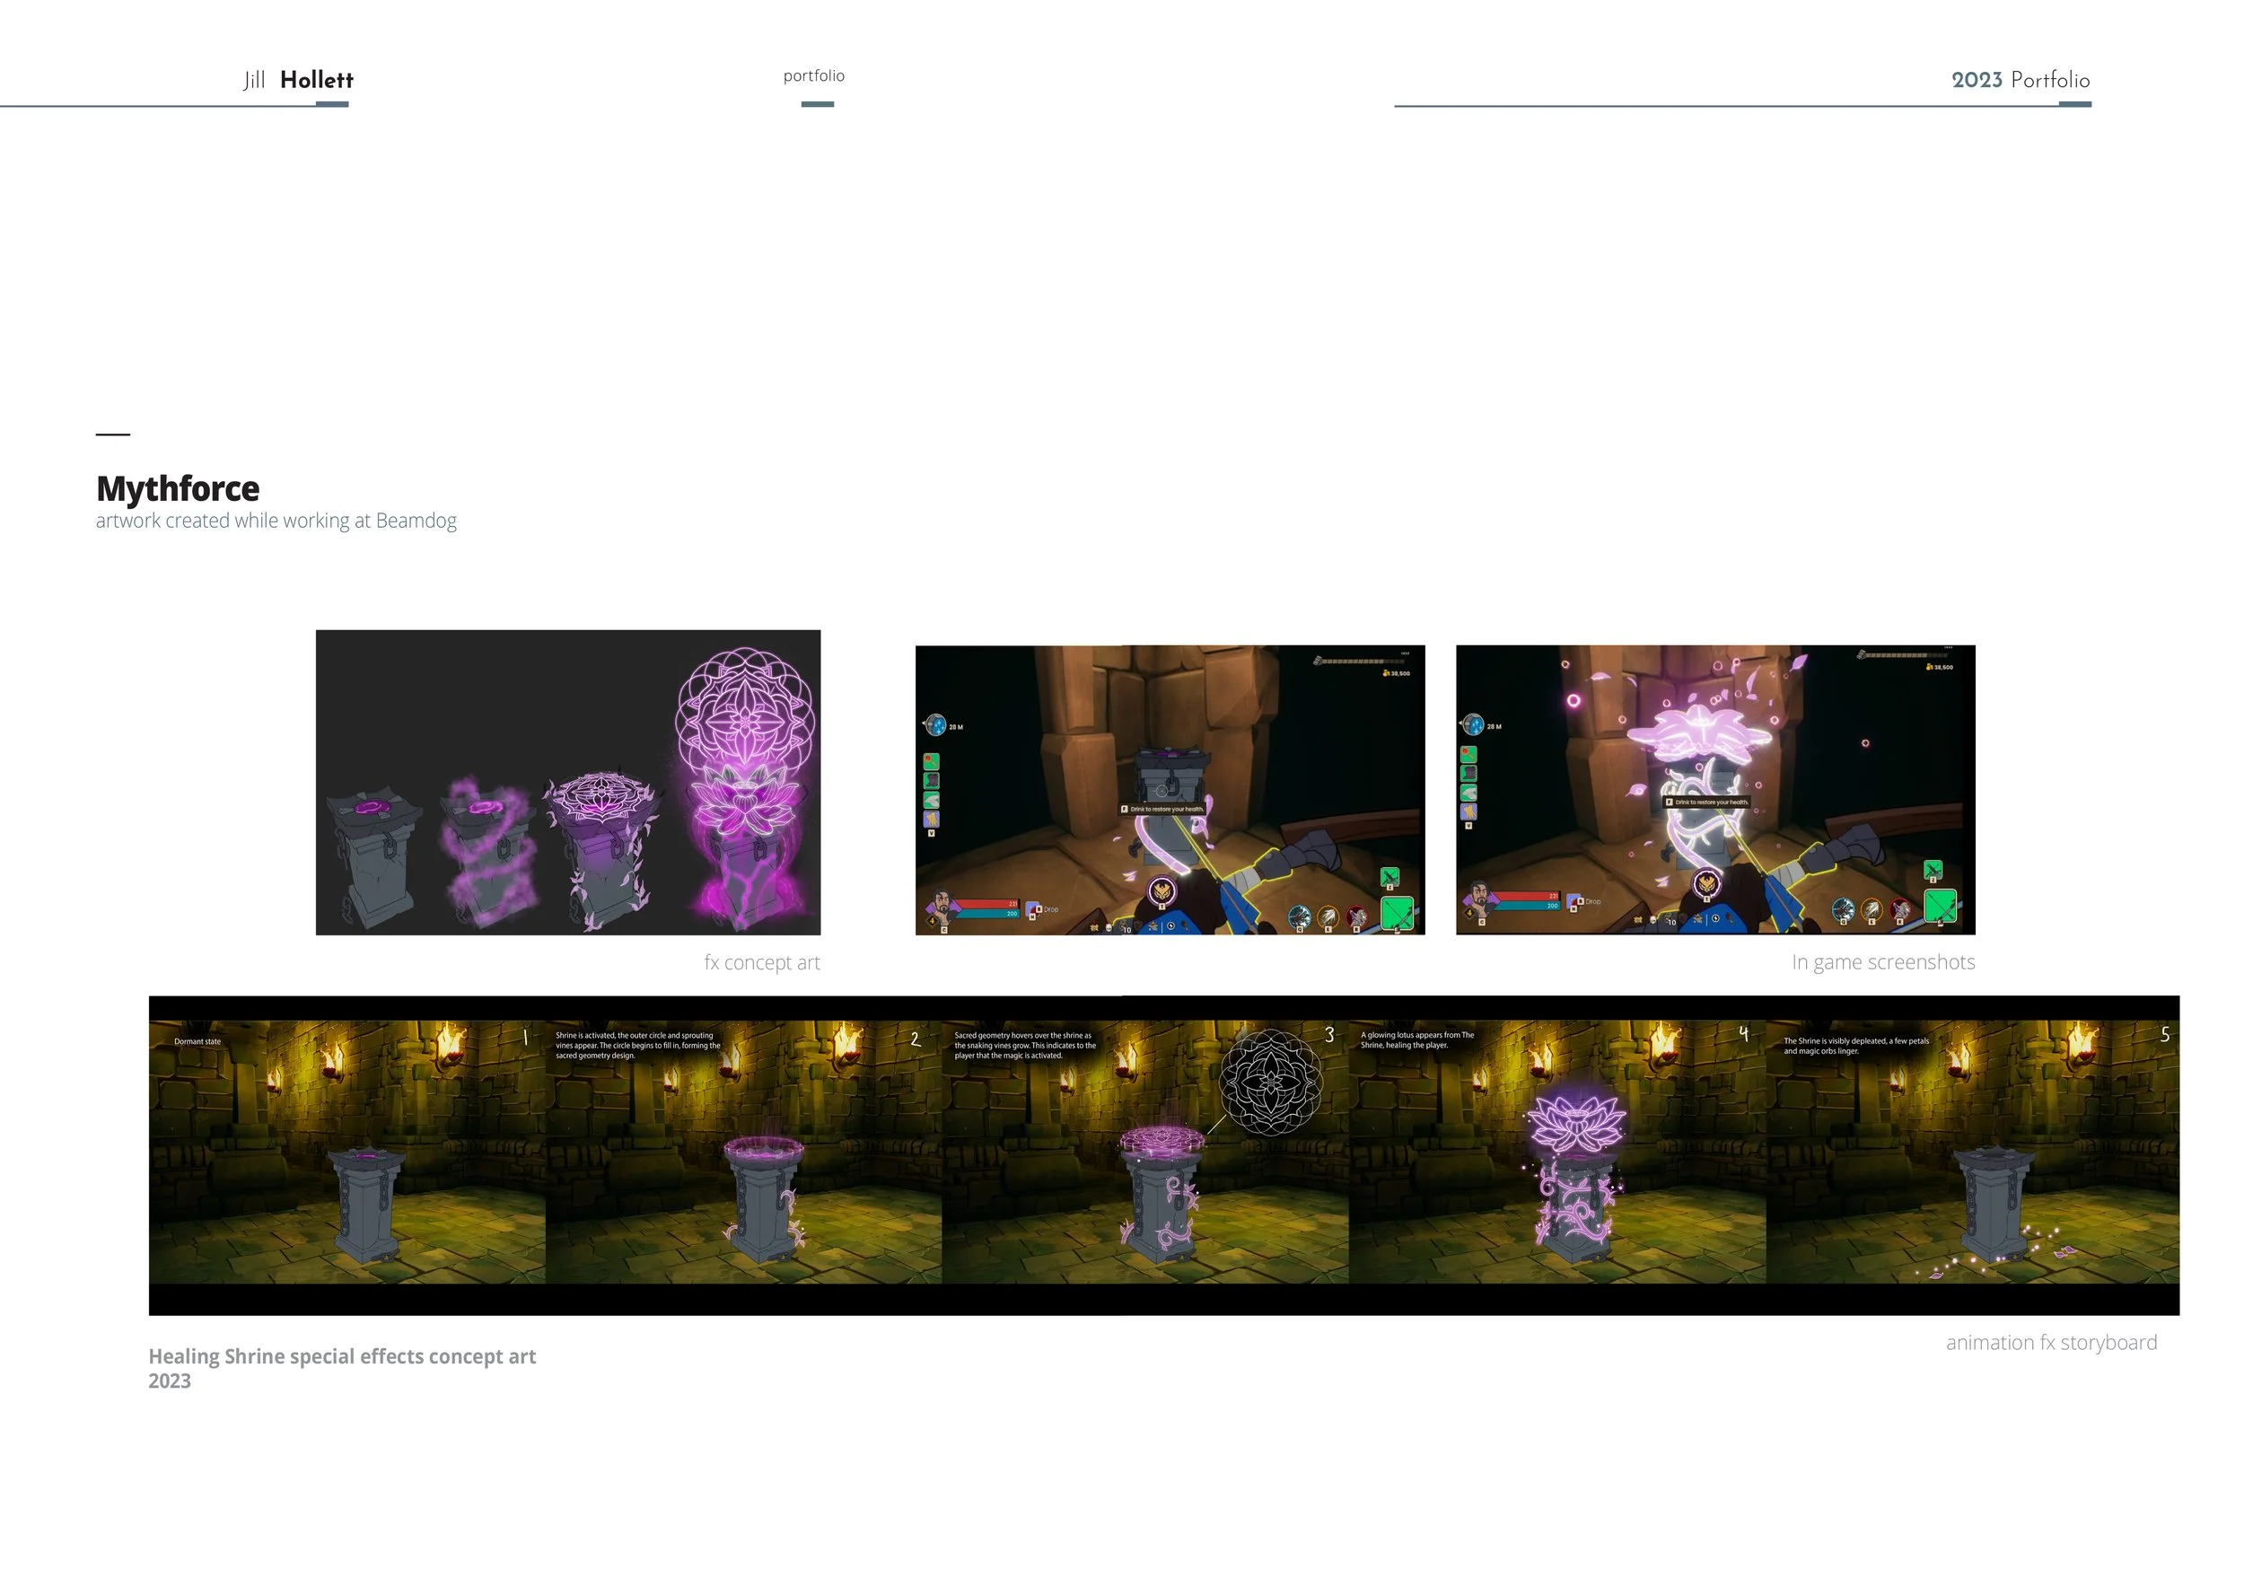The image size is (2244, 1587).
Task: Click the 'The Shrine is visibly depleated' caption
Action: pos(1856,1046)
